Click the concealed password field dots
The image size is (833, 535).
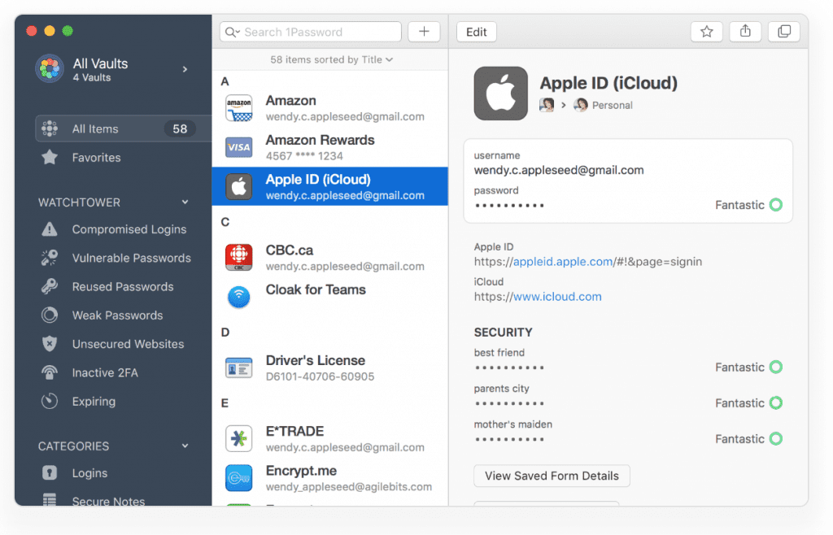click(x=509, y=206)
